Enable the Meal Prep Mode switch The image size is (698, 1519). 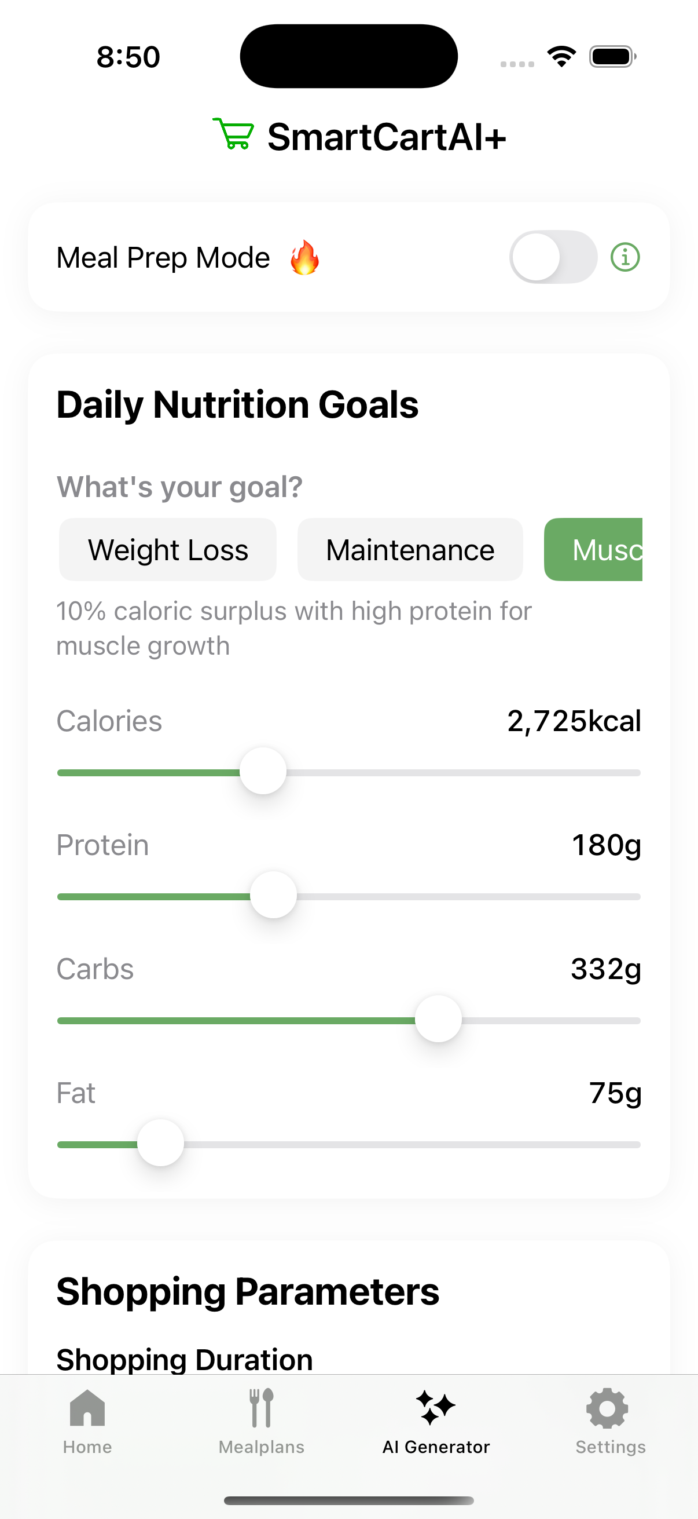[553, 257]
